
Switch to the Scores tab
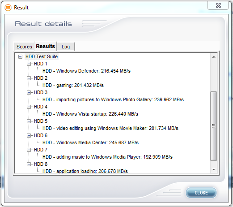pos(24,47)
